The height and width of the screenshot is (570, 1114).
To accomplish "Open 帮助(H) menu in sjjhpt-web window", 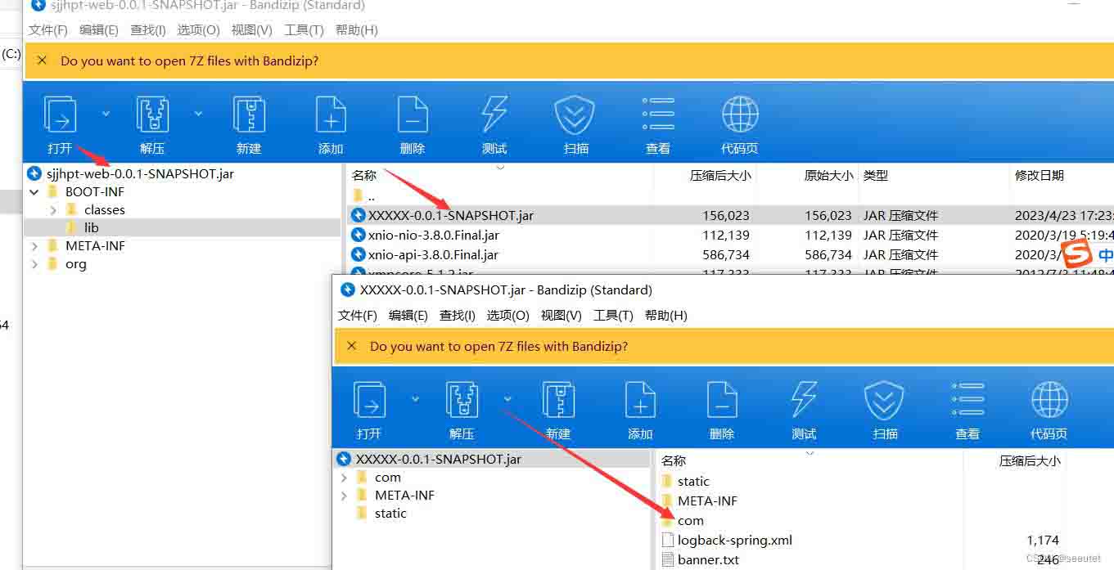I will [x=356, y=30].
